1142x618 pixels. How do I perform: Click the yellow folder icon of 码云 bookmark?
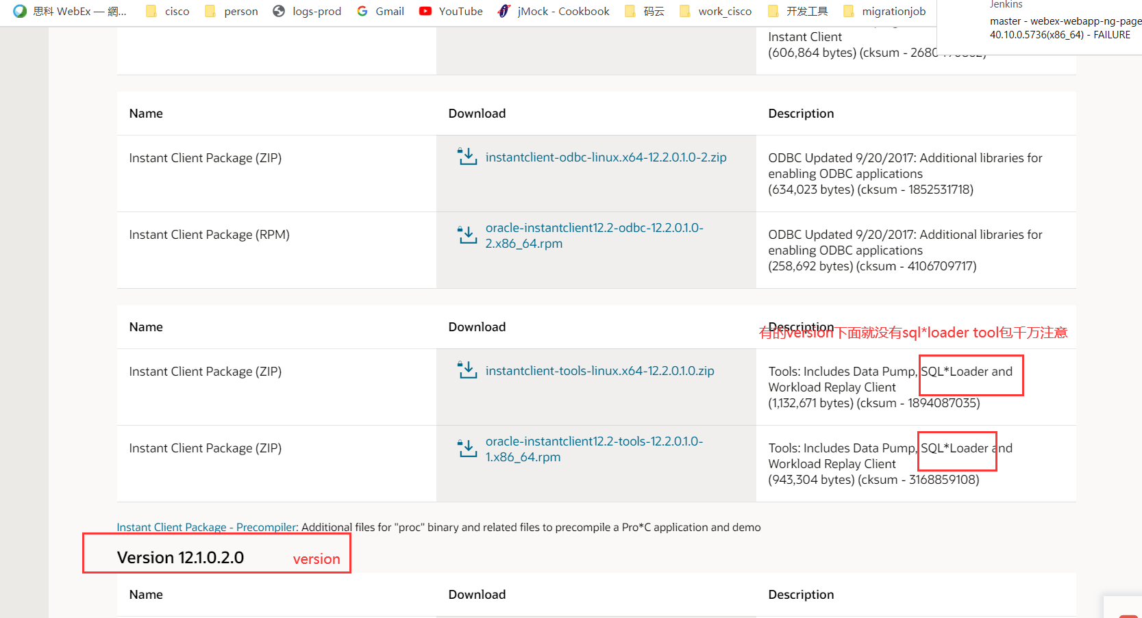[x=630, y=11]
